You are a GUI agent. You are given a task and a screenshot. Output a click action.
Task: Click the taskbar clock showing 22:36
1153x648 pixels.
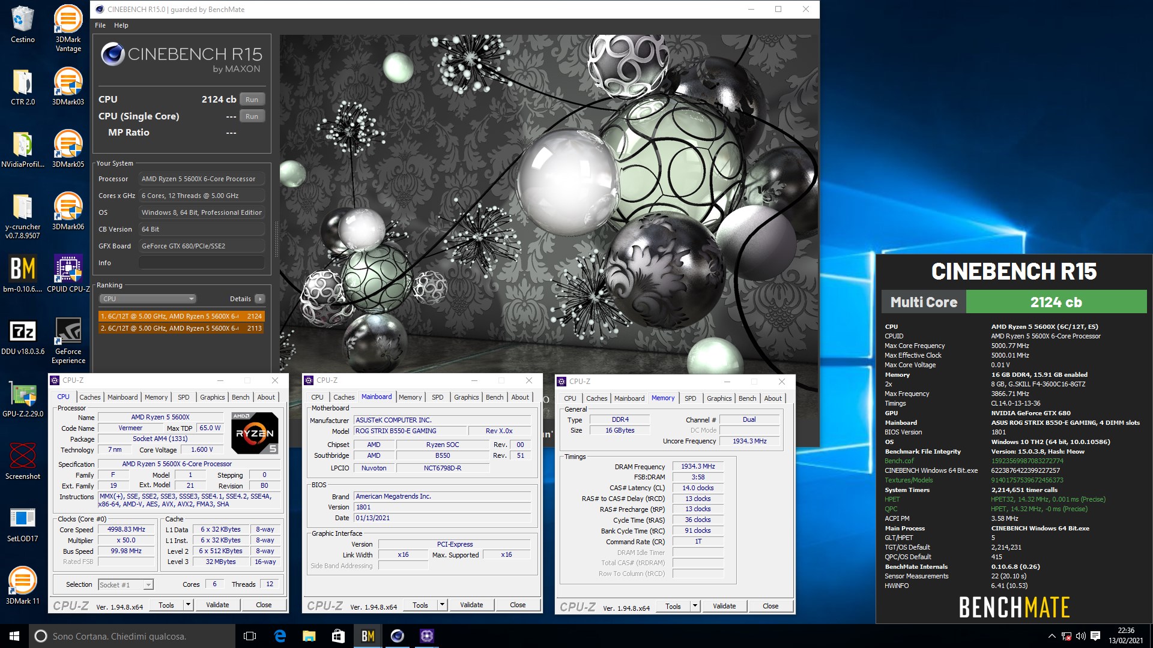click(1126, 636)
